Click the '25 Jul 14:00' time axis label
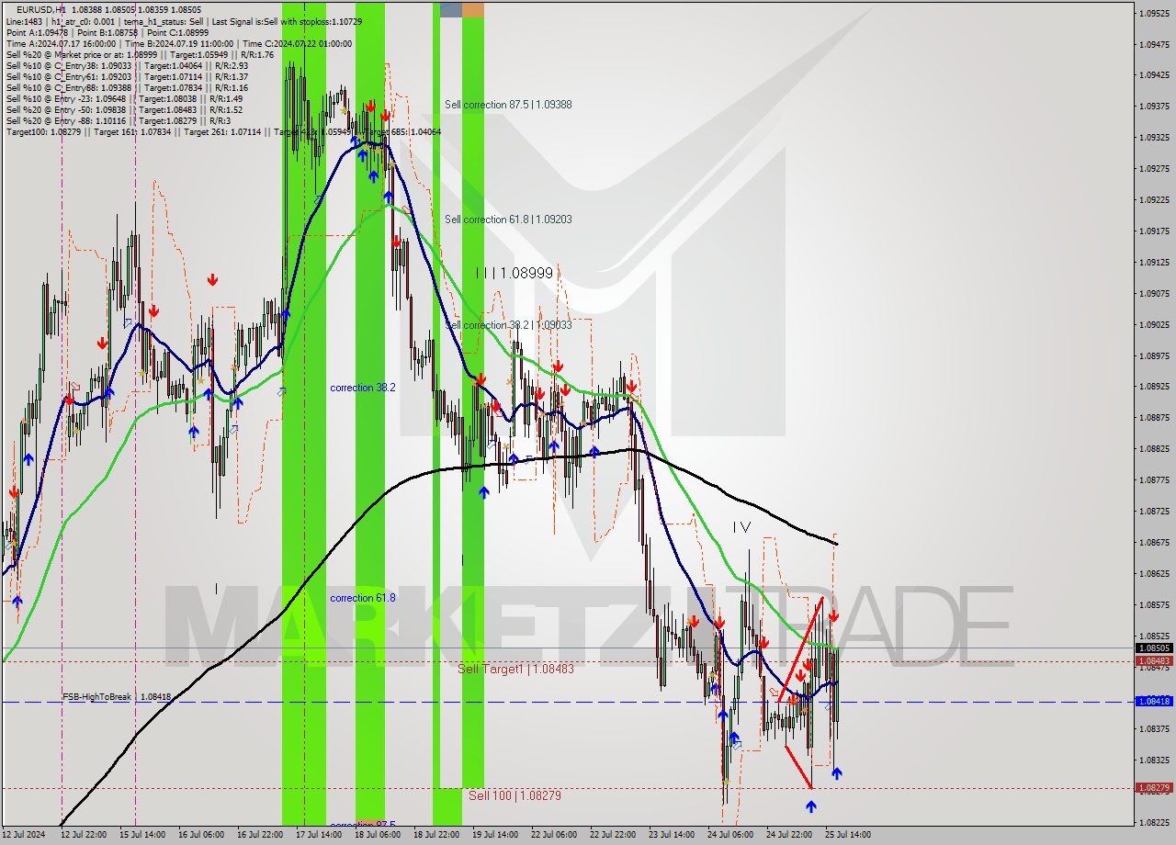This screenshot has height=845, width=1176. (848, 835)
